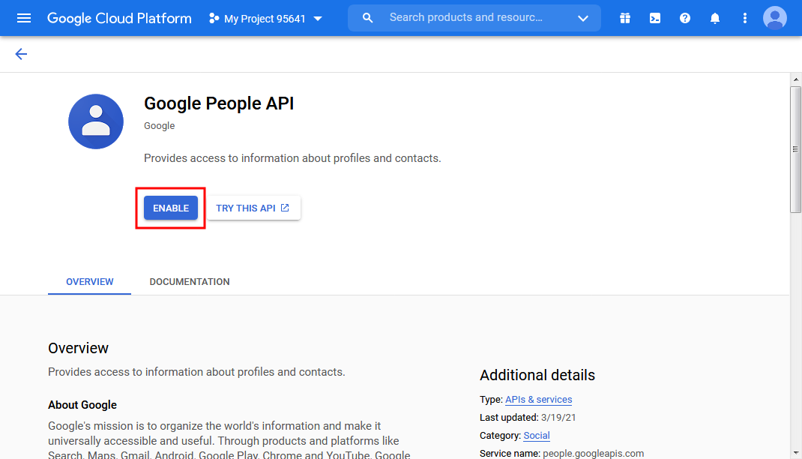Click the people.googleapis.com service name
The width and height of the screenshot is (802, 459).
[594, 453]
